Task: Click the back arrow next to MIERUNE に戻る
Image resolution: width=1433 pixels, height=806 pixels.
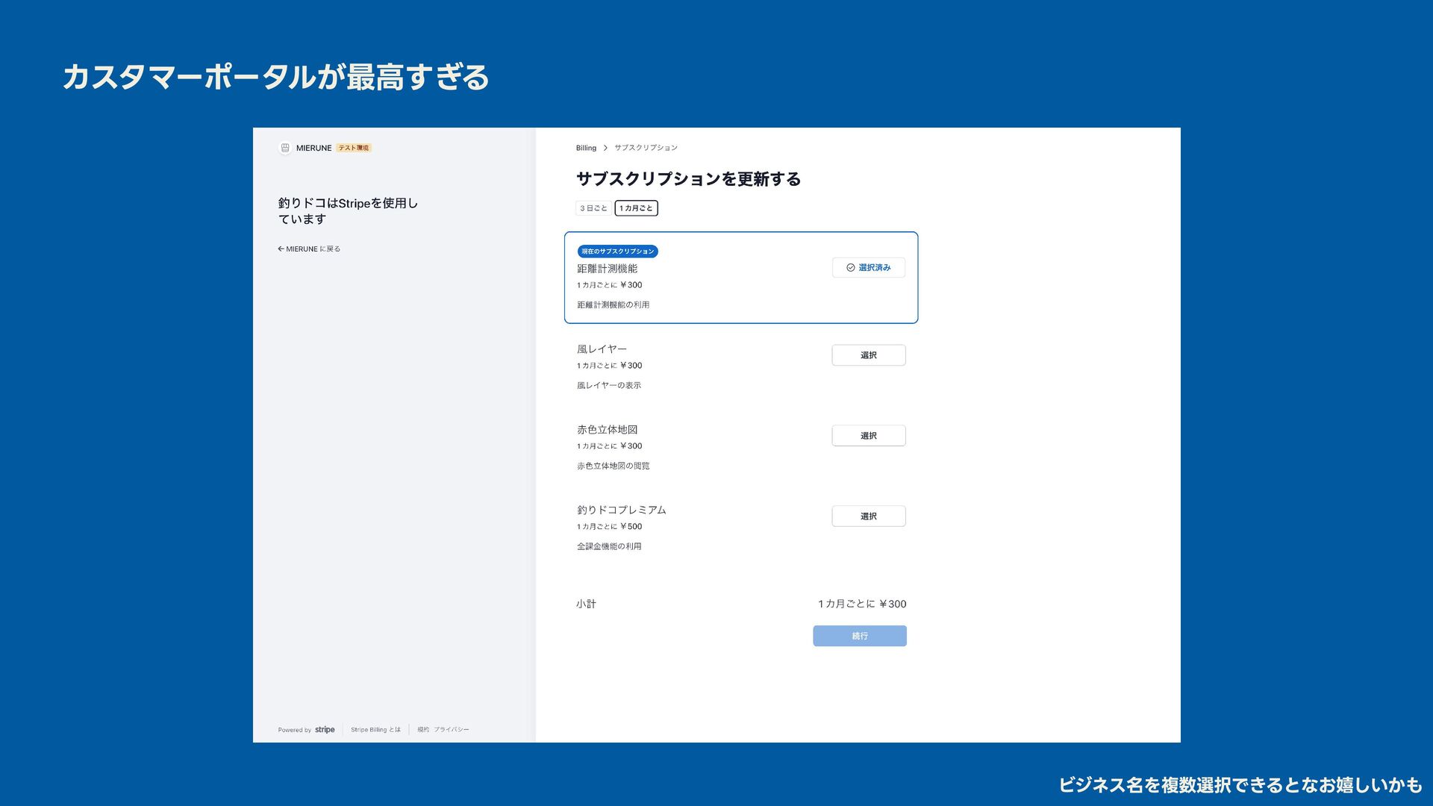Action: point(281,249)
